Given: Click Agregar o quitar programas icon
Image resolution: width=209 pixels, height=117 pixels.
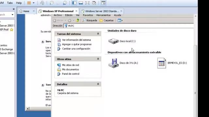Looking at the screenshot, I should (x=59, y=44).
